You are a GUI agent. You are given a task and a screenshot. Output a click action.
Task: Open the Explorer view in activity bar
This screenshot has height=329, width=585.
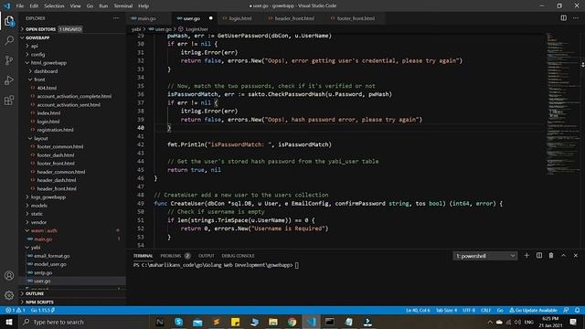(x=9, y=21)
